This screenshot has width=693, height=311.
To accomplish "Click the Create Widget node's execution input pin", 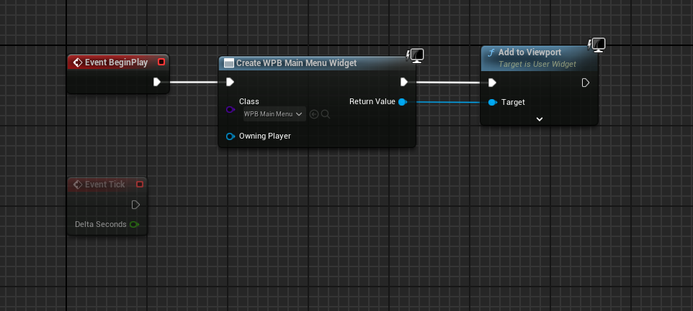I will coord(230,82).
